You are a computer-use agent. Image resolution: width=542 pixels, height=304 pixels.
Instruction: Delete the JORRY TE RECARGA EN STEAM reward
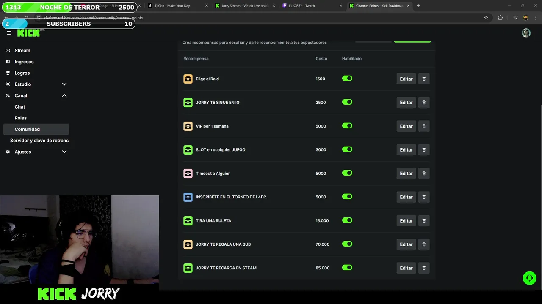coord(424,268)
